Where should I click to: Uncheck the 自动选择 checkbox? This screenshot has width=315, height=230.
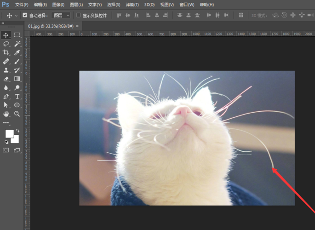coord(25,15)
